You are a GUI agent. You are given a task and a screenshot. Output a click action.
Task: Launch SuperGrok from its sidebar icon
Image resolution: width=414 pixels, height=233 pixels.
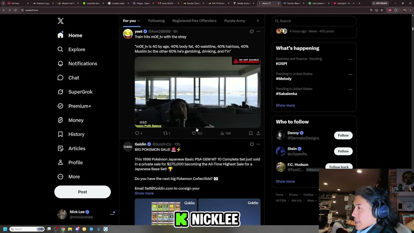click(60, 92)
